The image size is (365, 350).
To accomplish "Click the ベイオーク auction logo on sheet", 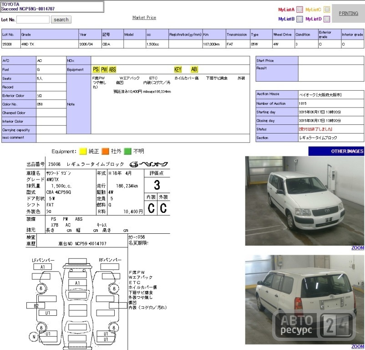I will [148, 164].
